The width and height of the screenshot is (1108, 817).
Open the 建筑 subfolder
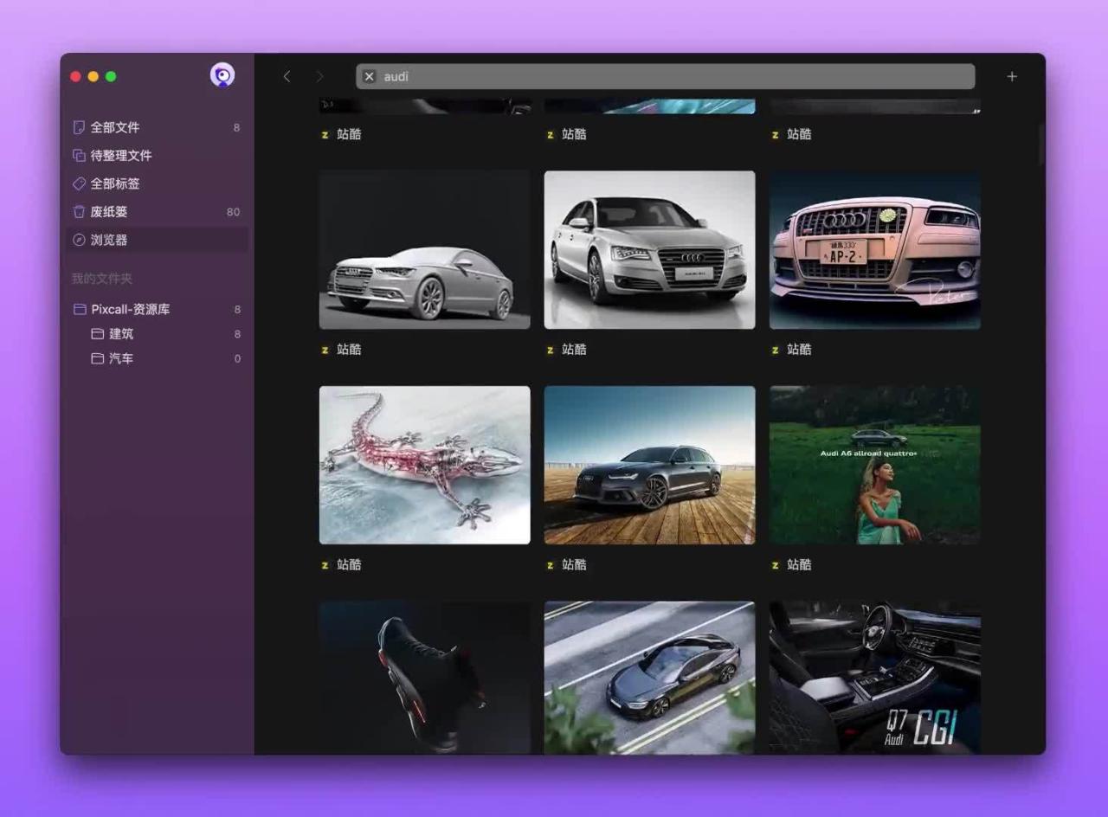(x=121, y=334)
